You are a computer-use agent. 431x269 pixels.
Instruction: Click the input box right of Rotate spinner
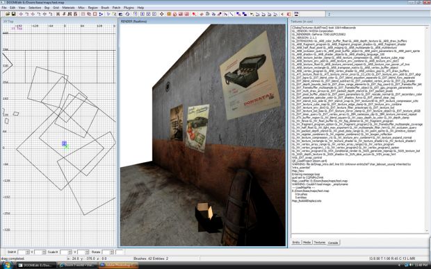(x=120, y=252)
